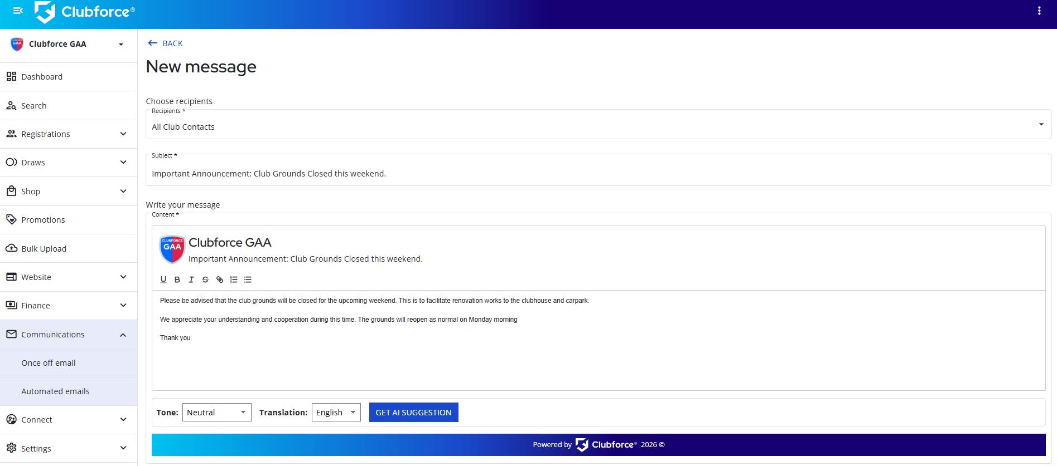Insert a link using the link icon
The image size is (1057, 466).
click(x=220, y=279)
